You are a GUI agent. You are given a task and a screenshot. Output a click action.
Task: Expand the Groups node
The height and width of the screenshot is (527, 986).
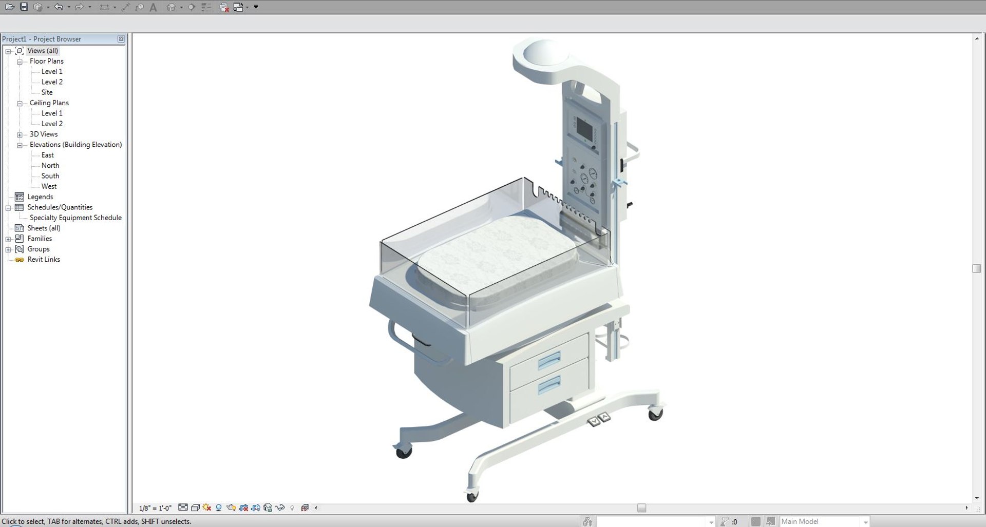point(8,249)
